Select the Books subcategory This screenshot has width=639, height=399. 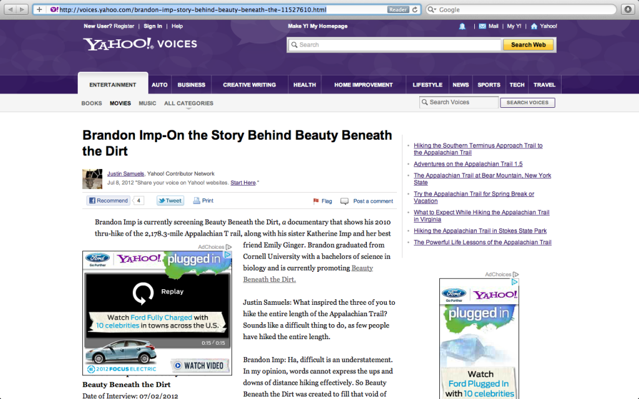pos(92,103)
